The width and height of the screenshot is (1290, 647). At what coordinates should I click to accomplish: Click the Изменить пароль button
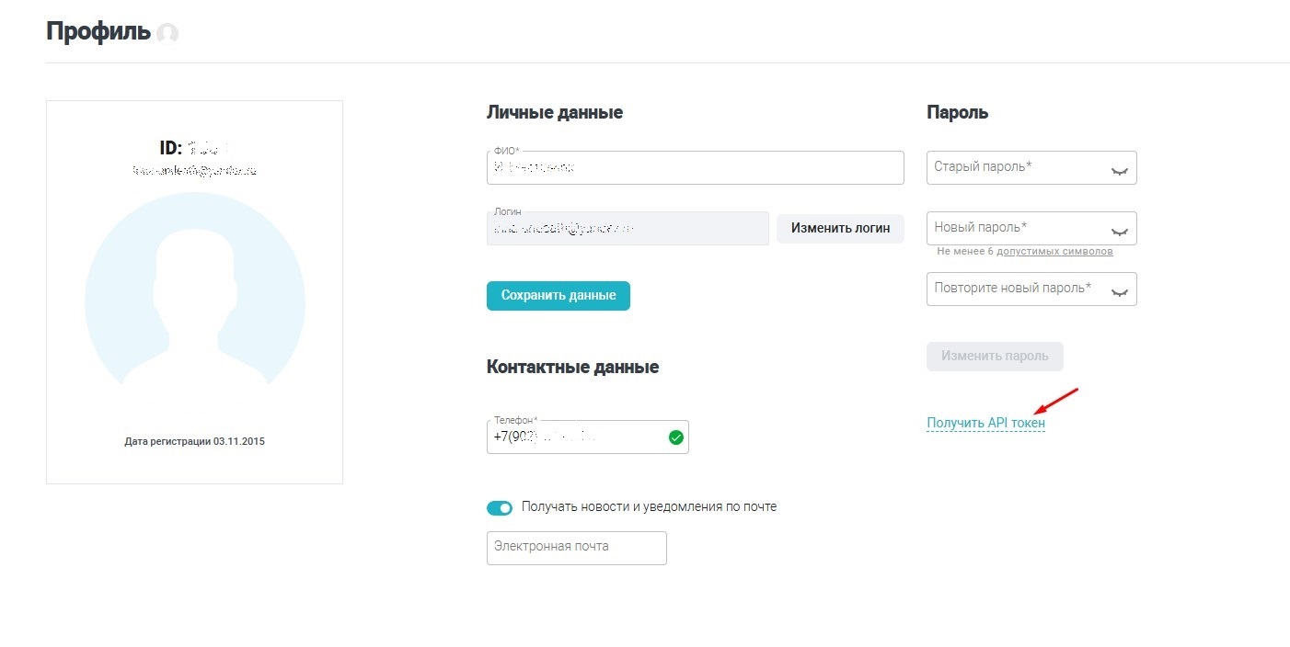pyautogui.click(x=995, y=357)
